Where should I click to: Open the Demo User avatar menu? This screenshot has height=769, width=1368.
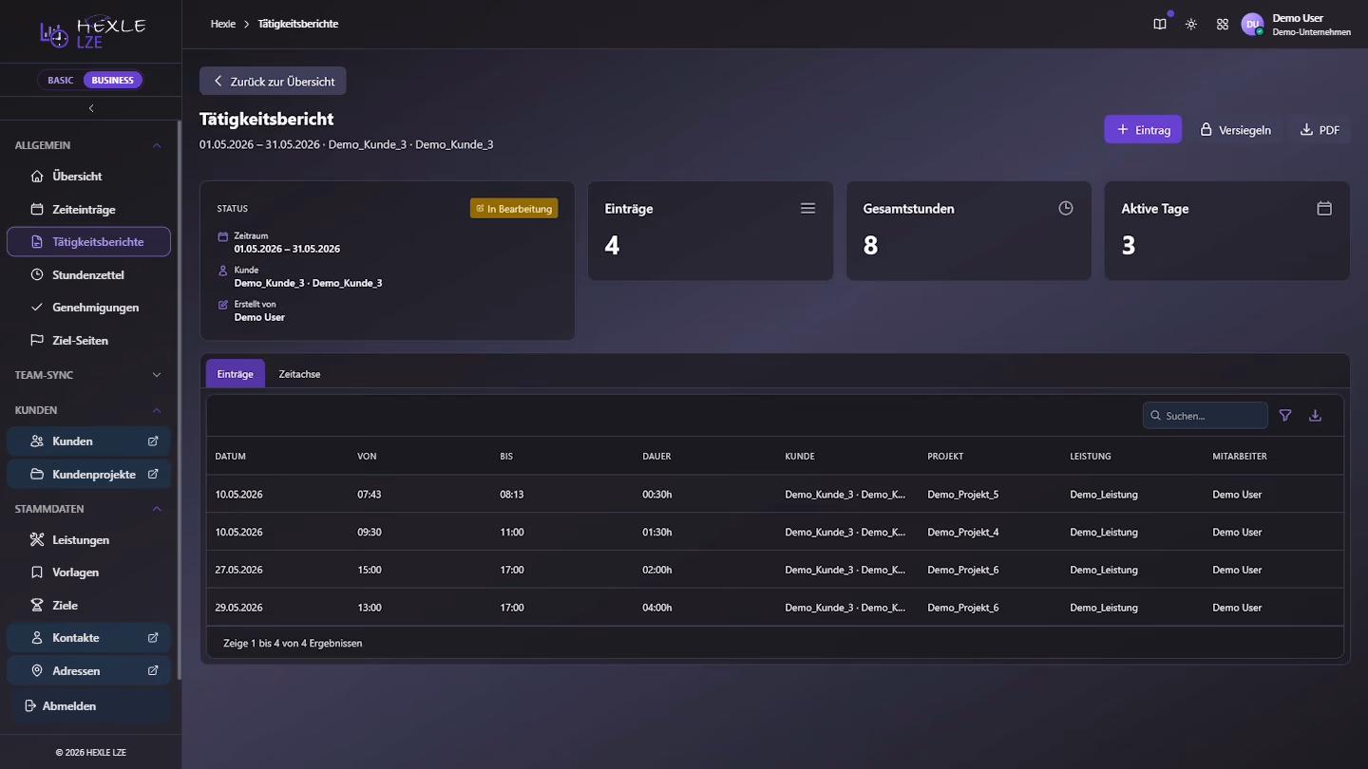[x=1252, y=25]
